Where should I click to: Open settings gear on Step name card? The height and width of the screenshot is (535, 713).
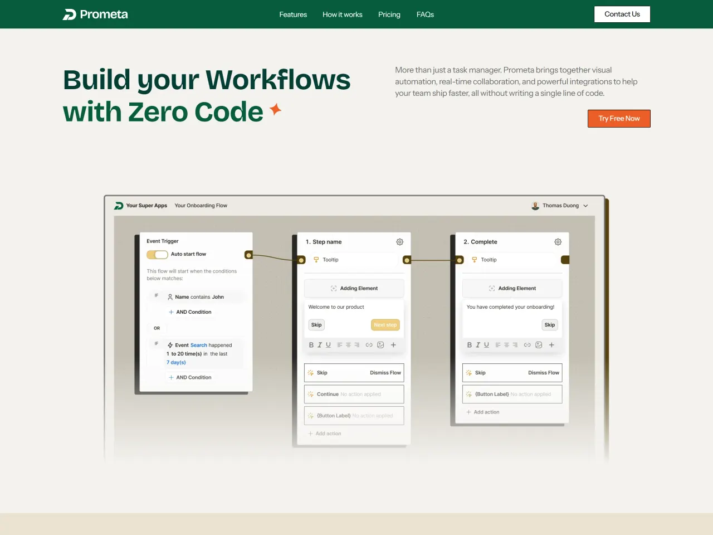tap(399, 242)
